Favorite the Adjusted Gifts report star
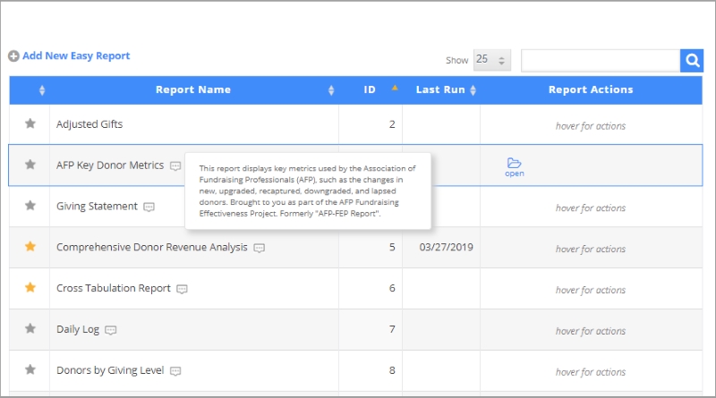Image resolution: width=716 pixels, height=398 pixels. (30, 123)
